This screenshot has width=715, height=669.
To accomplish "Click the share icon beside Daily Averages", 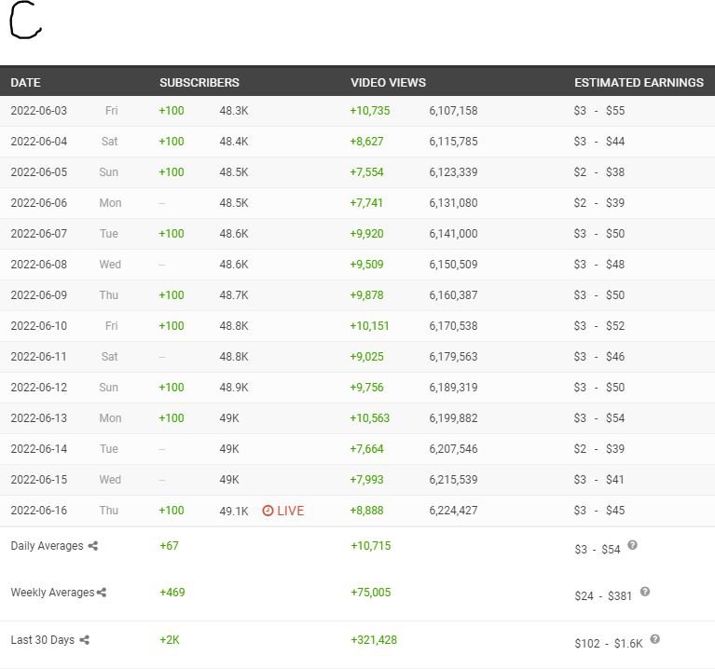I will point(93,546).
